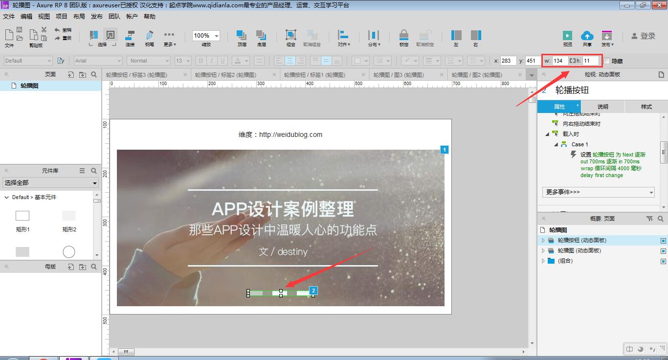Click search icon in 元件库 panel
Viewport: 668px width, 360px height.
94,171
